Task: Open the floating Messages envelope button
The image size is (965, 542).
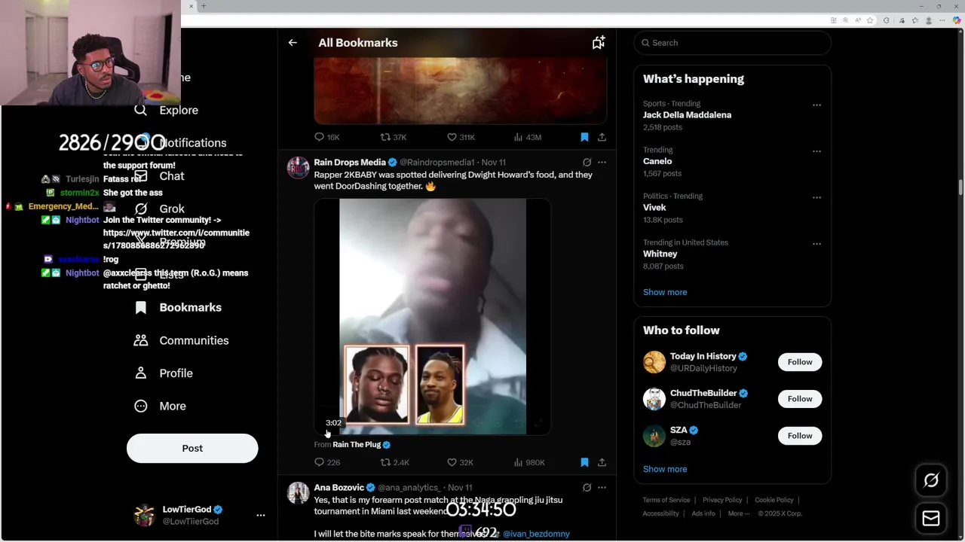Action: (931, 518)
